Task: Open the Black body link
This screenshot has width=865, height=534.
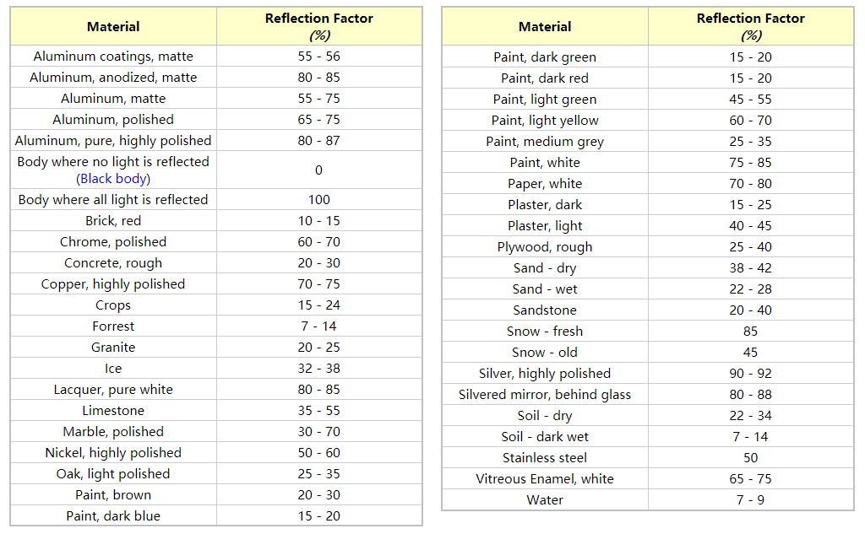Action: [x=114, y=179]
